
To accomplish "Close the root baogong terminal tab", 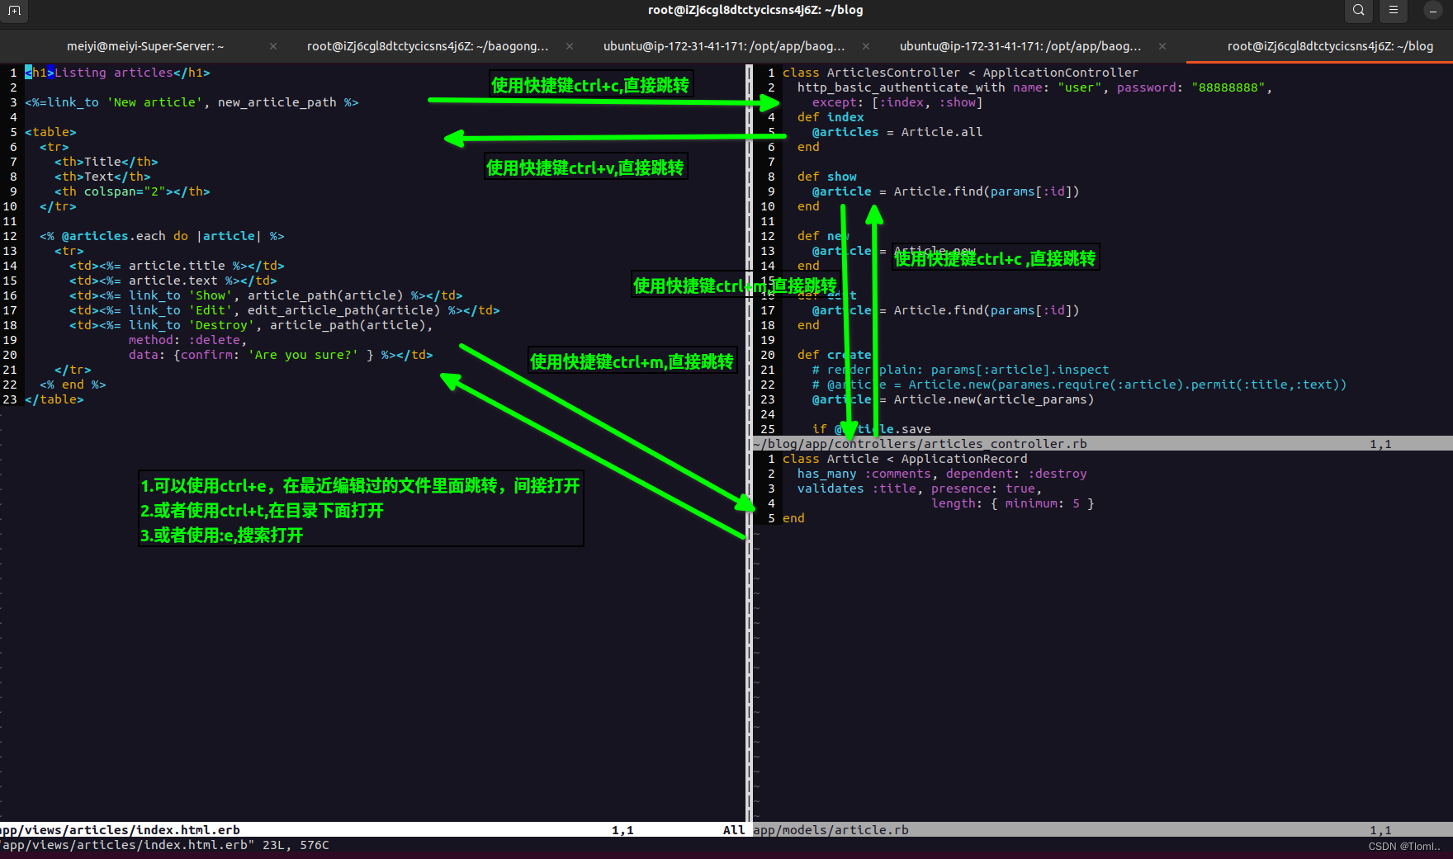I will tap(569, 46).
